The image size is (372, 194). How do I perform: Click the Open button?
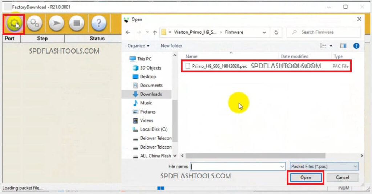coord(306,177)
